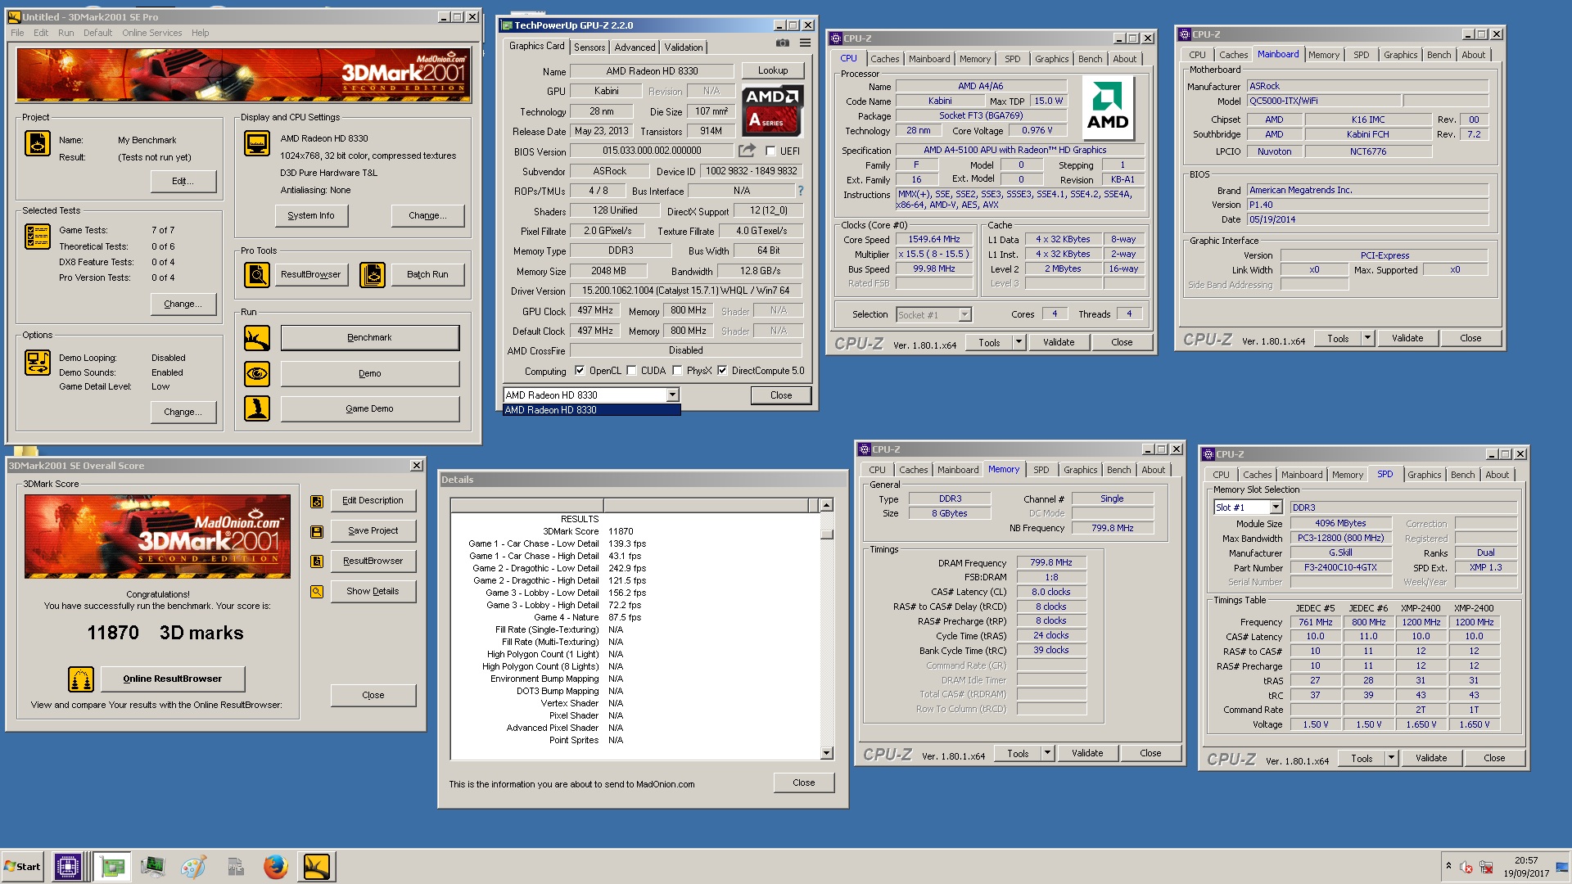Click the CPU-Z taskbar icon

point(67,866)
